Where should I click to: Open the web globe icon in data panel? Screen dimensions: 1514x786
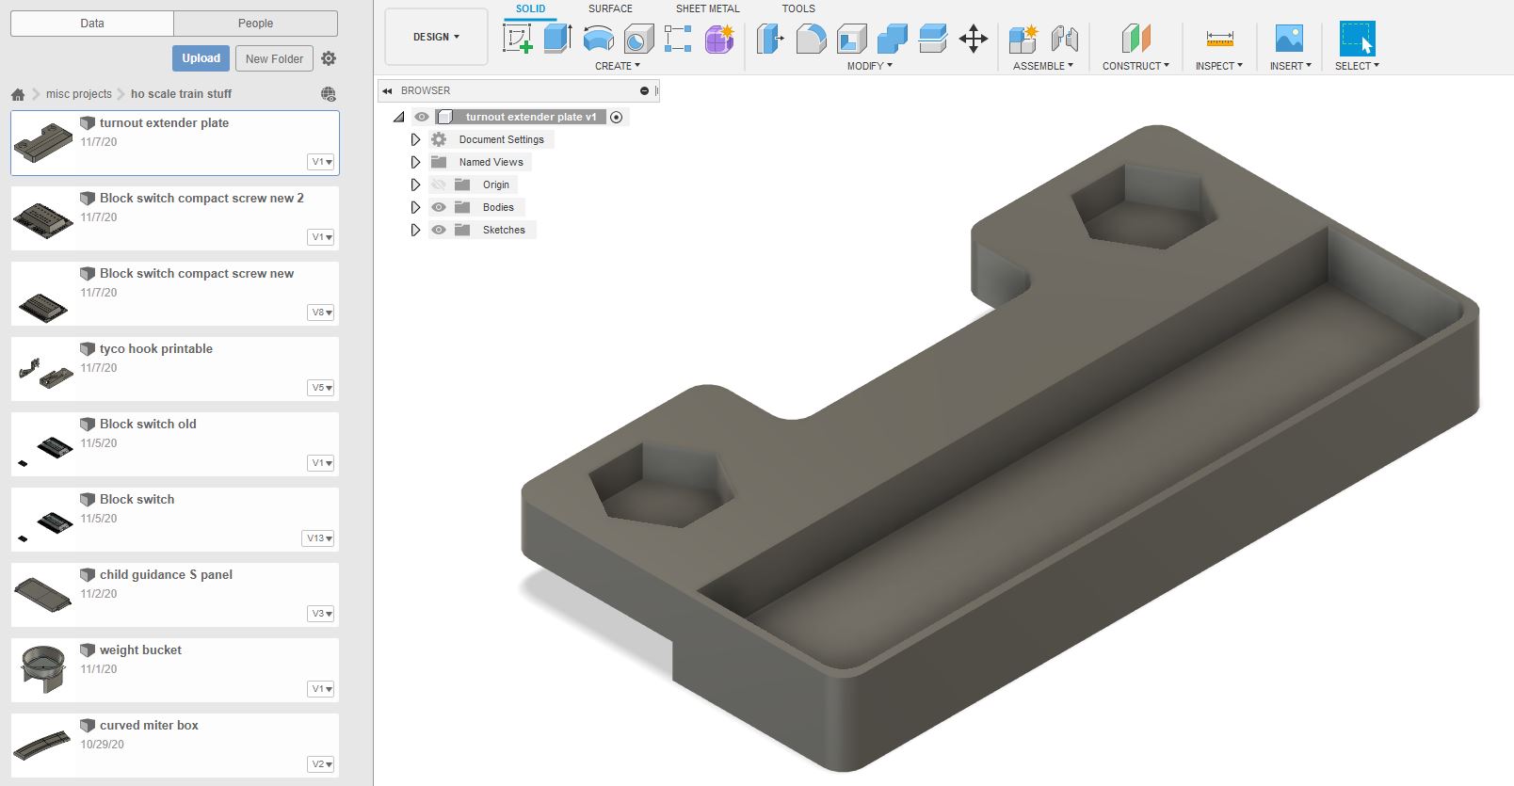coord(328,94)
